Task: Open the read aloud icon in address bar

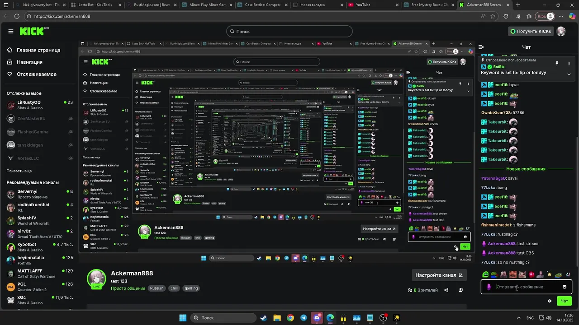Action: pos(483,16)
